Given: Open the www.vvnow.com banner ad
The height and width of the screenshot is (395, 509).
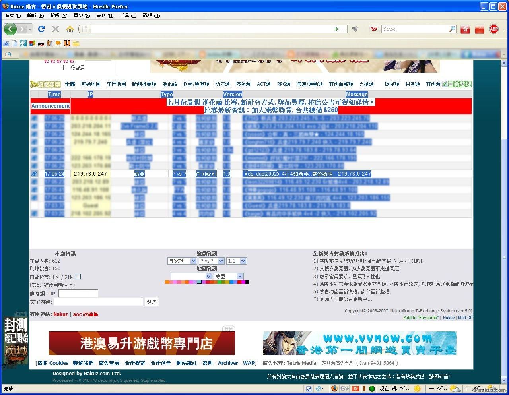Looking at the screenshot, I should (x=359, y=343).
